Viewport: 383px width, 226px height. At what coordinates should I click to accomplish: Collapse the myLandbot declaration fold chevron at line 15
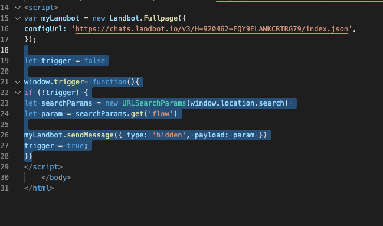(18, 18)
